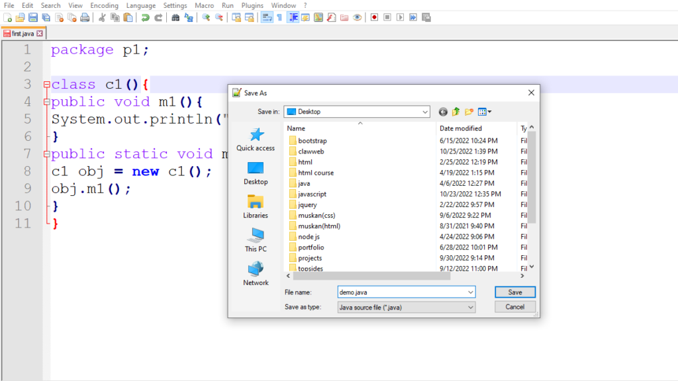The width and height of the screenshot is (678, 381).
Task: Click Run macro multiple times icon
Action: [x=413, y=18]
